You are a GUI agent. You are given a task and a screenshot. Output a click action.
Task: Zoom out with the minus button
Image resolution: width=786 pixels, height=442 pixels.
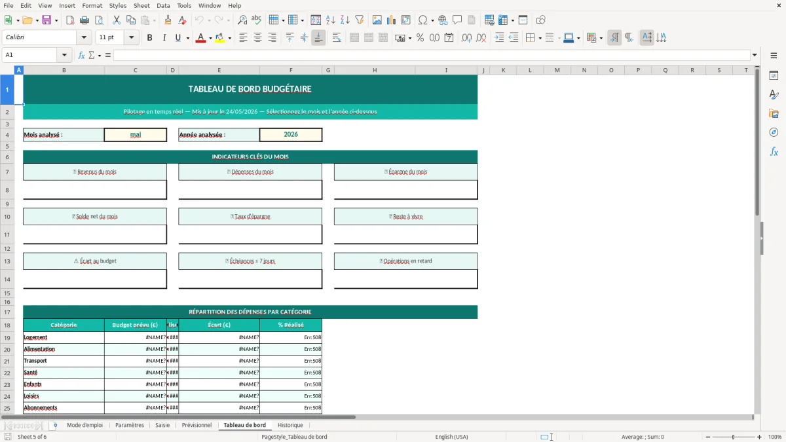pos(708,437)
